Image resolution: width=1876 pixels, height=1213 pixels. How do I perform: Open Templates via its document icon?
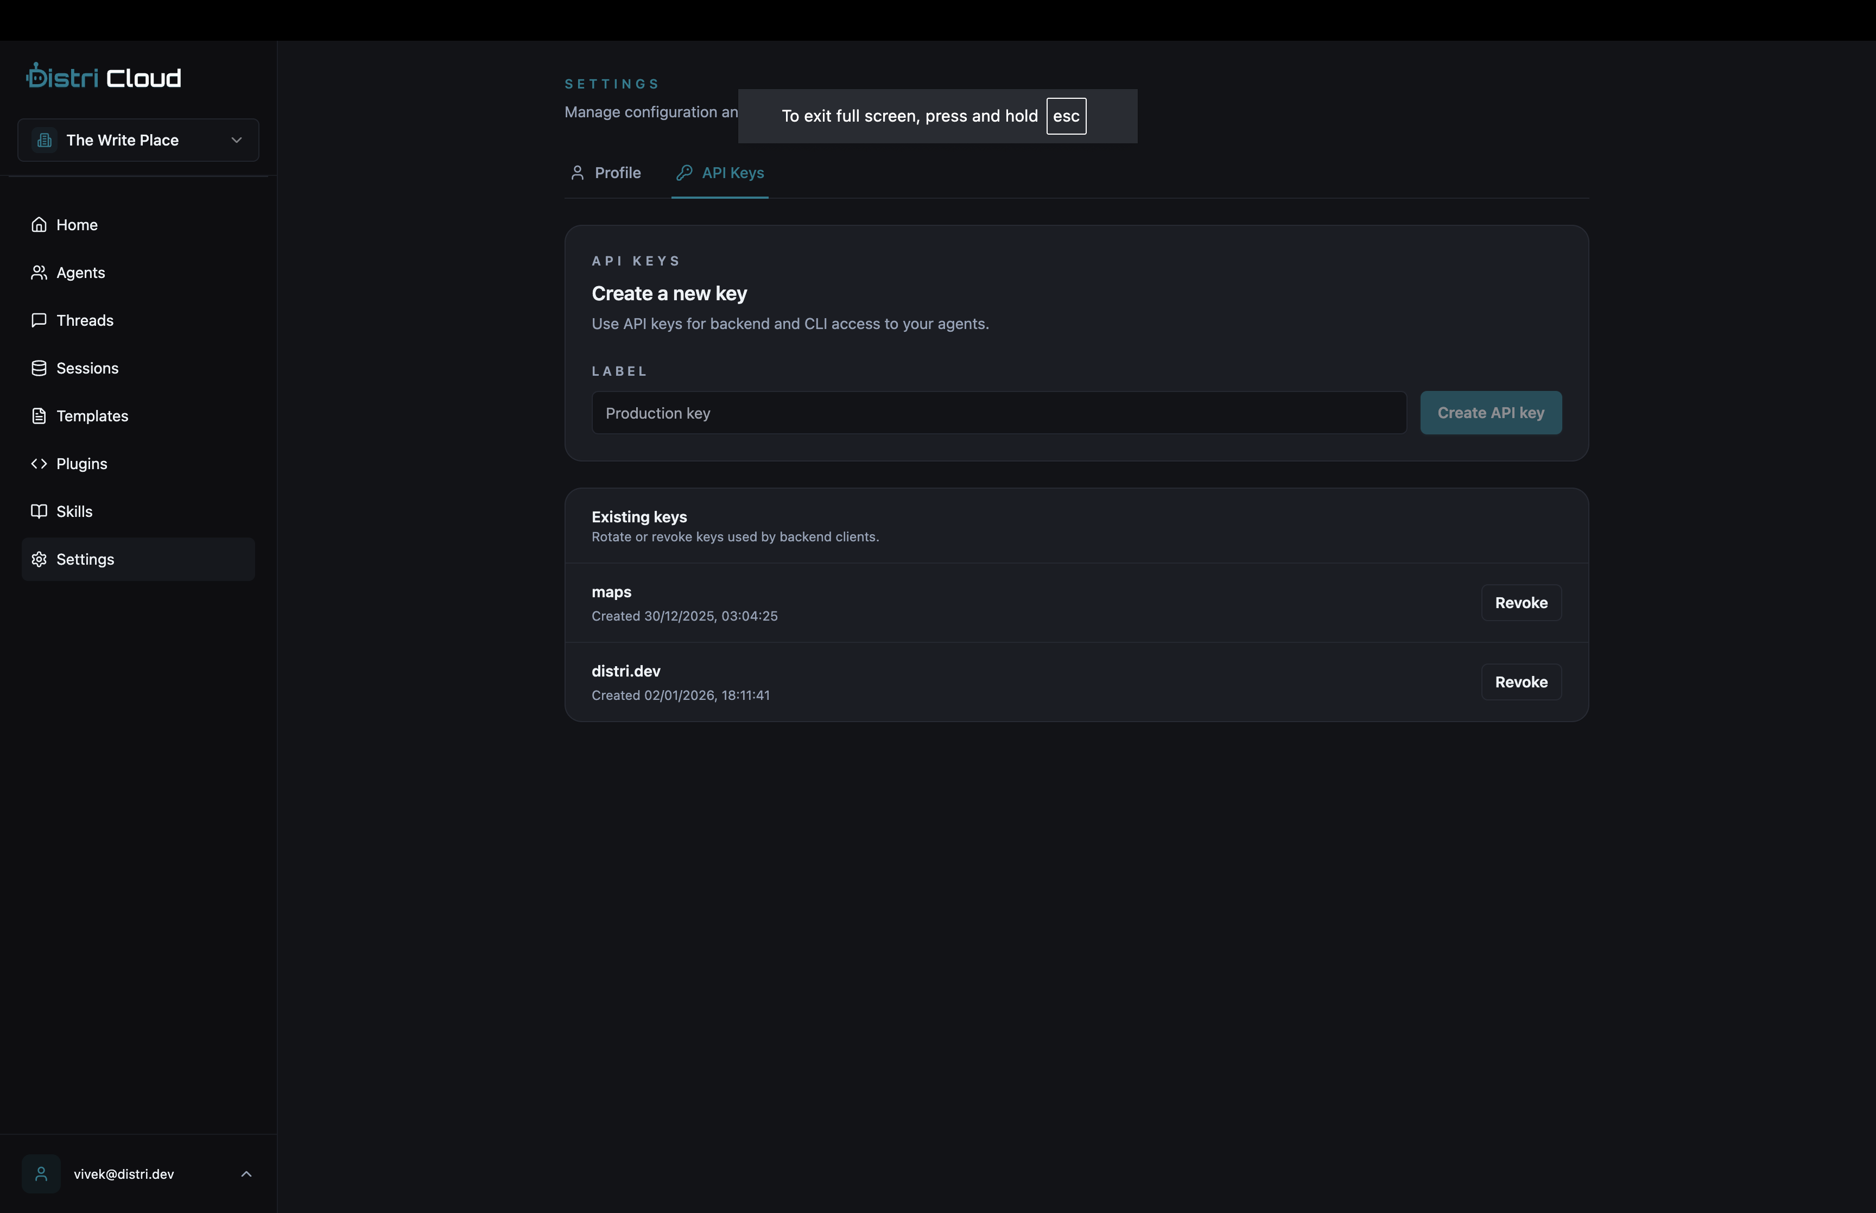(x=40, y=416)
